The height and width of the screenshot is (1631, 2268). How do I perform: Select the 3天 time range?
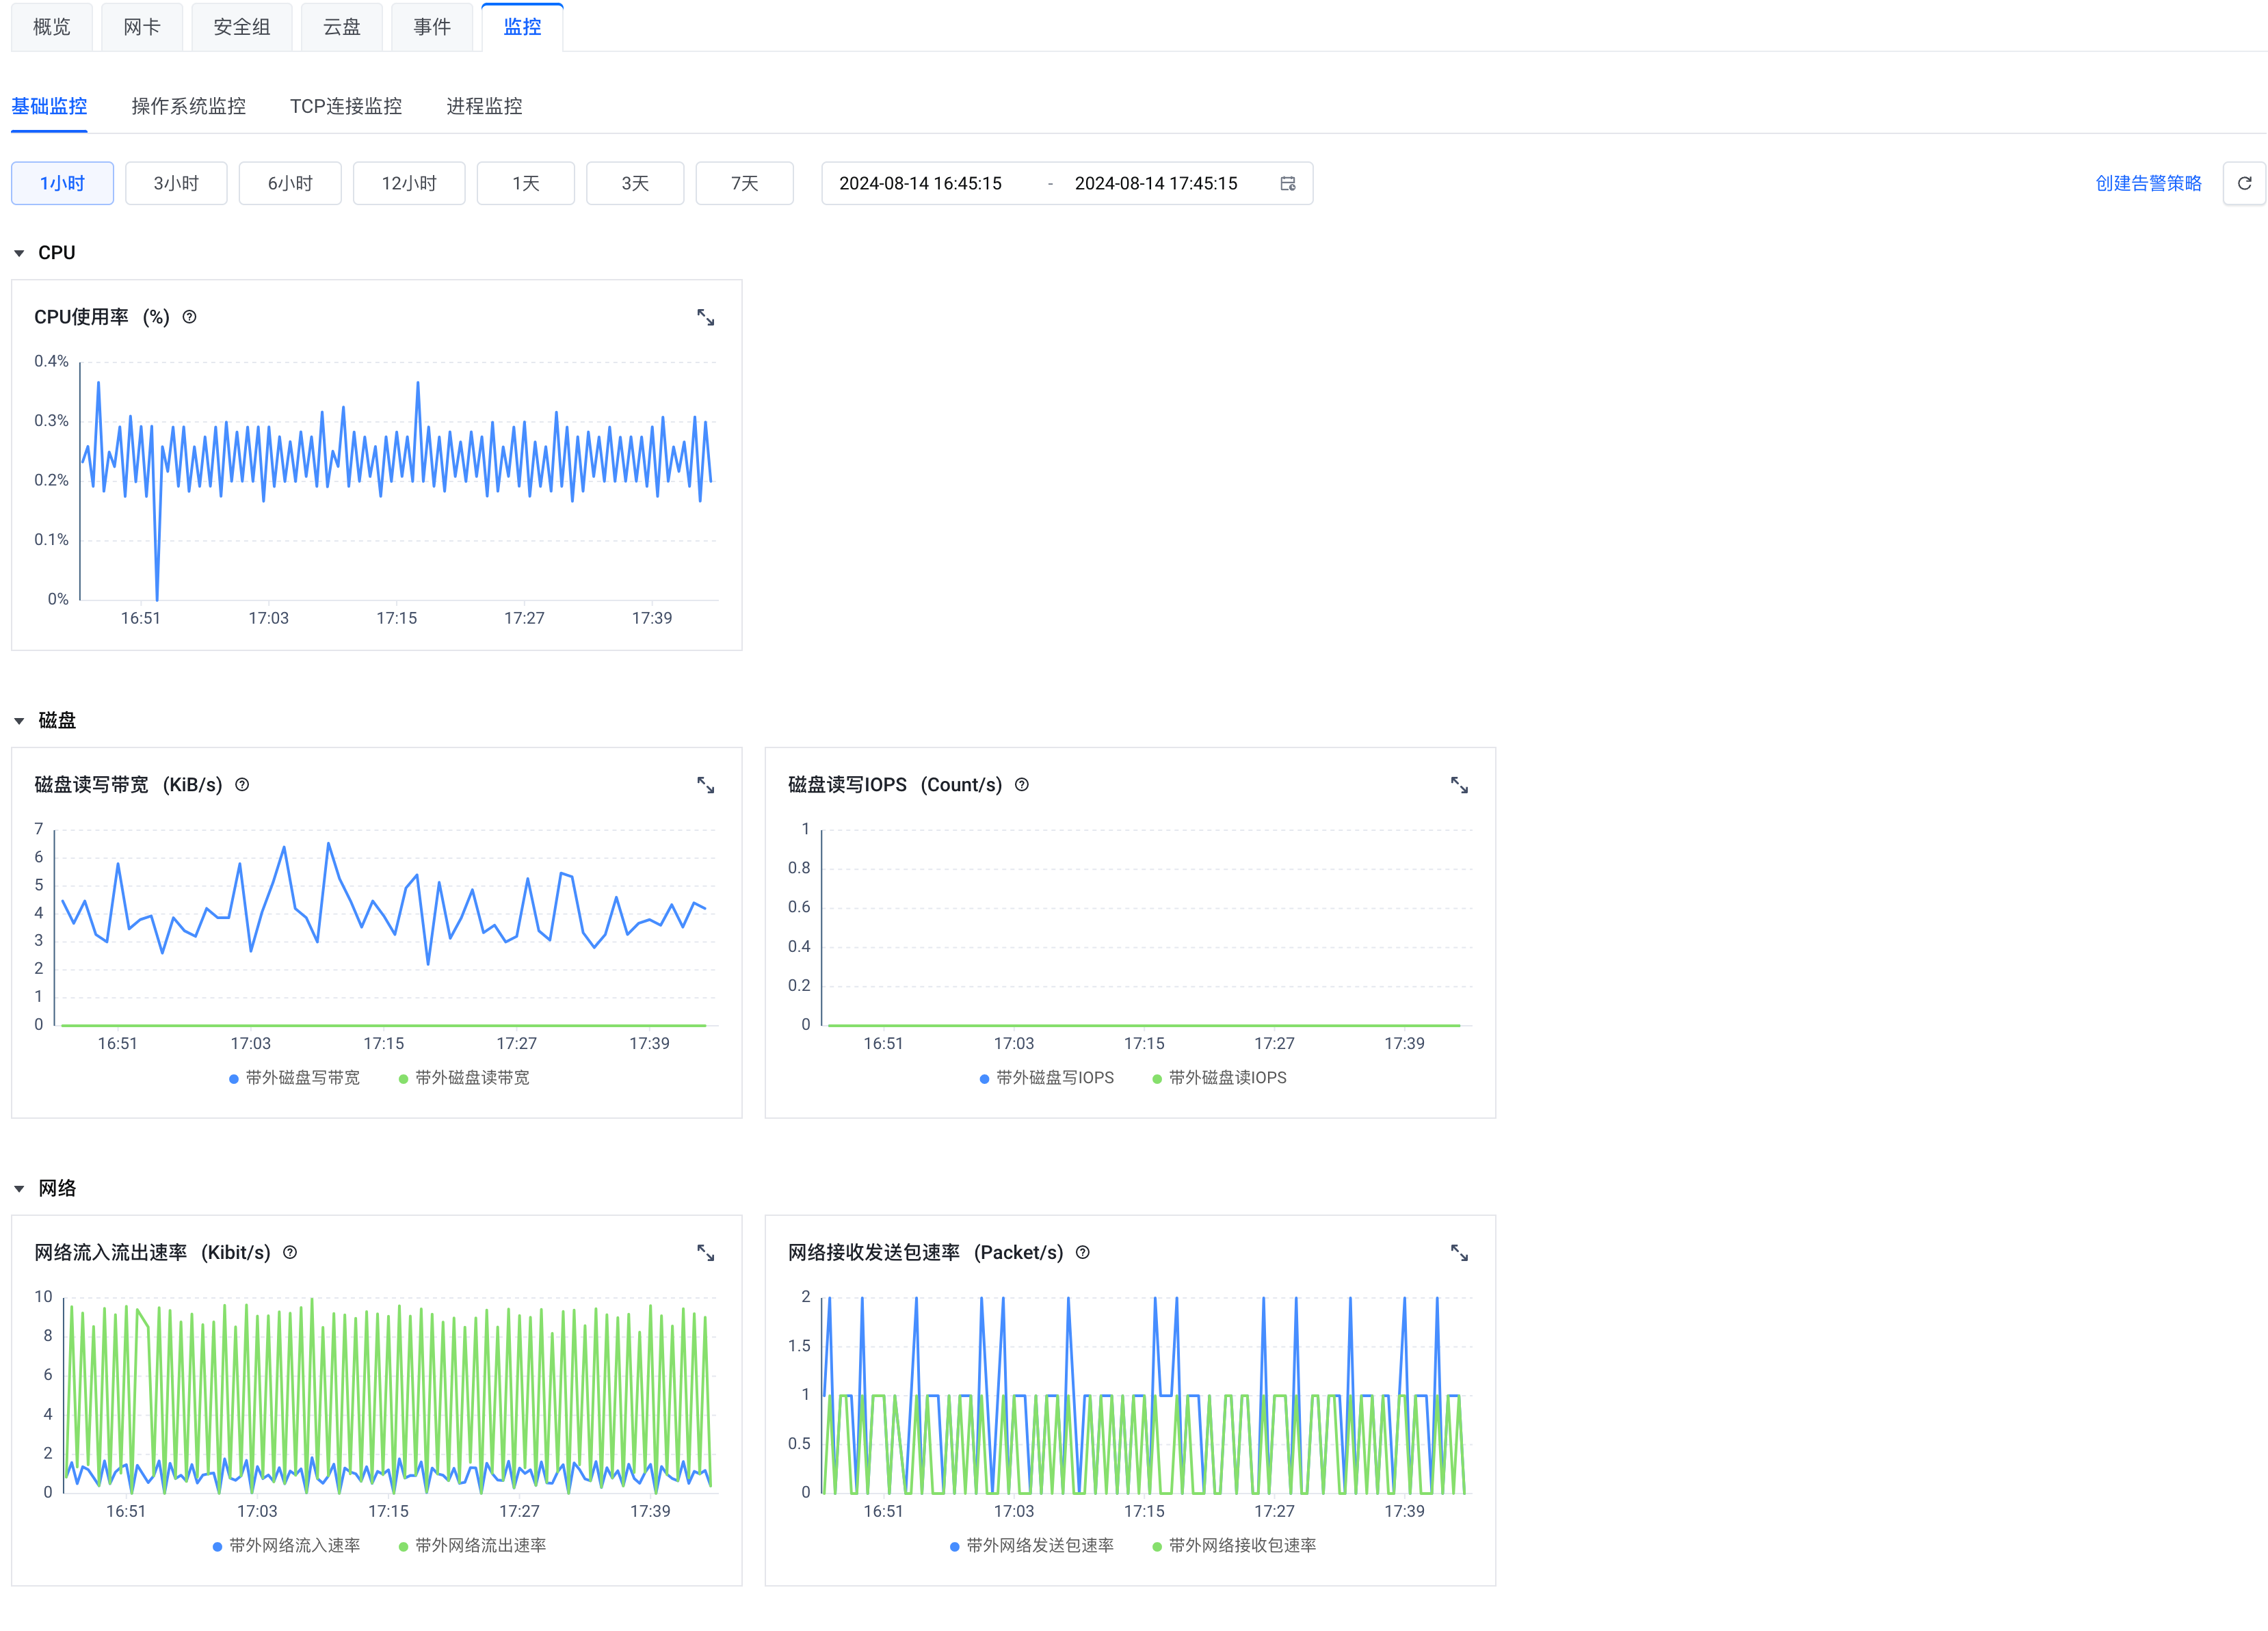pyautogui.click(x=635, y=183)
